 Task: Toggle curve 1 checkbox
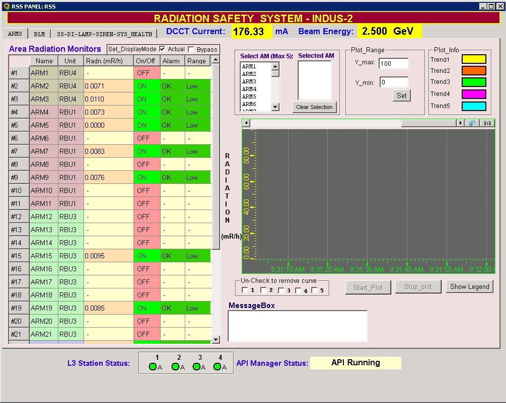[245, 290]
